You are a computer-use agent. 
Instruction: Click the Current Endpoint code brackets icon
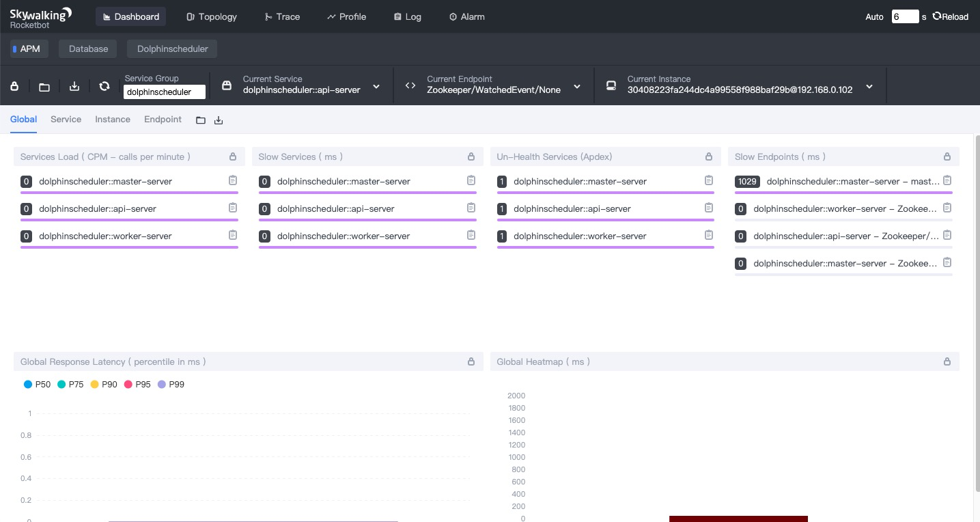[x=410, y=85]
